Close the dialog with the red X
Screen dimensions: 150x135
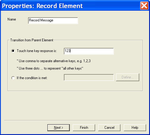(144, 6)
